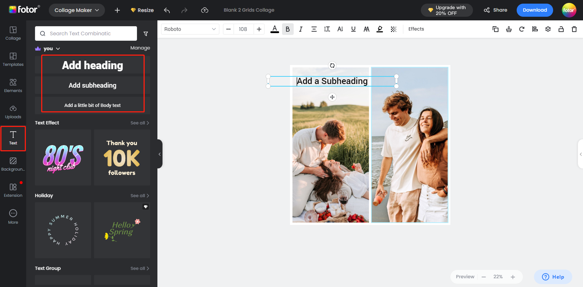
Task: Click the Download button
Action: tap(535, 10)
